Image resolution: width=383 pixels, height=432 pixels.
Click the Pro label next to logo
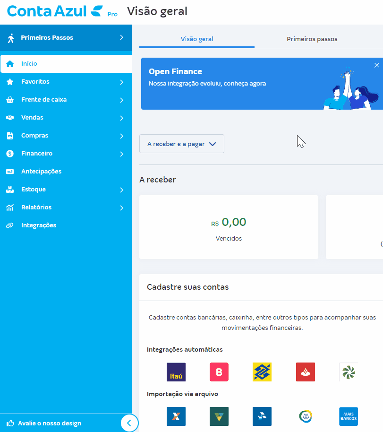(112, 14)
